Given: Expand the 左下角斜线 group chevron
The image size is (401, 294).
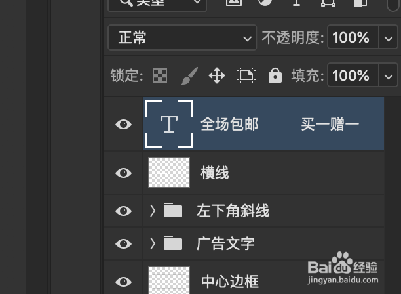Looking at the screenshot, I should pos(153,211).
